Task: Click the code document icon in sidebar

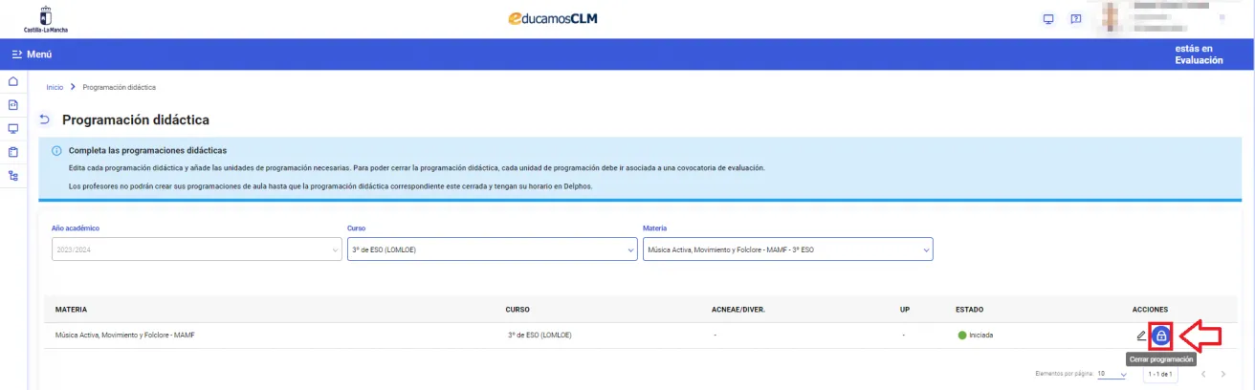Action: pos(13,105)
